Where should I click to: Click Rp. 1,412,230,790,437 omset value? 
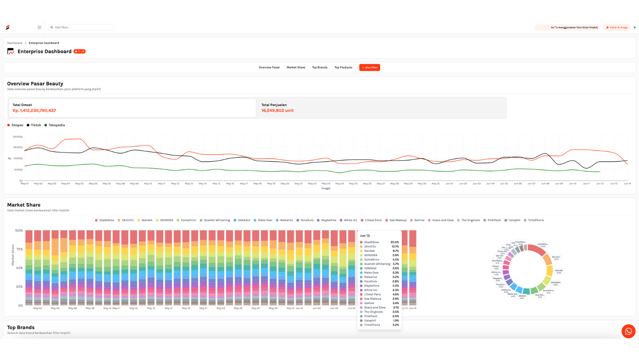click(34, 111)
